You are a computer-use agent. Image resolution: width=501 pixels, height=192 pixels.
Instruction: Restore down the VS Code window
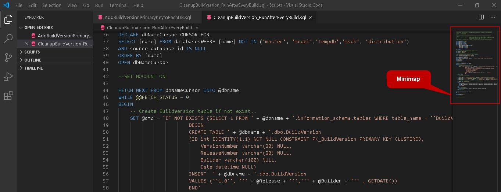(477, 5)
